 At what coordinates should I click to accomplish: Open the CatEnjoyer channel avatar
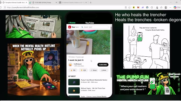coord(70,65)
